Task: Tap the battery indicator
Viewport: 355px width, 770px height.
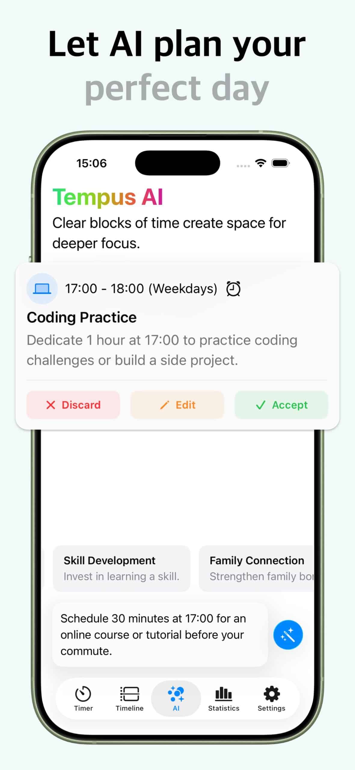Action: click(280, 163)
